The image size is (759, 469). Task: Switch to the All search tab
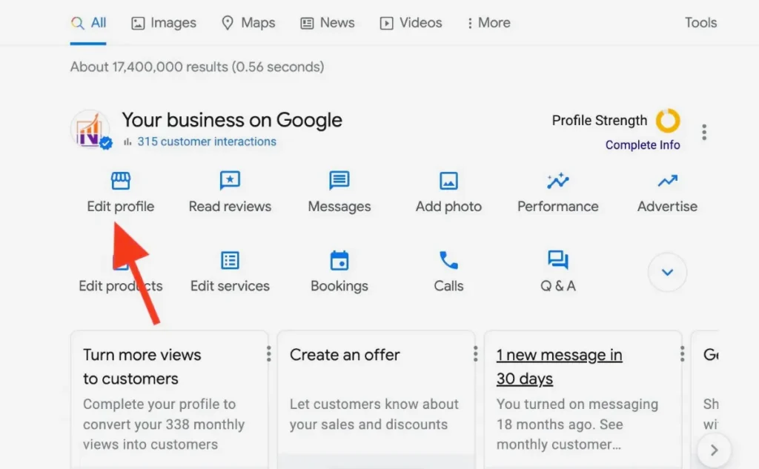point(88,23)
